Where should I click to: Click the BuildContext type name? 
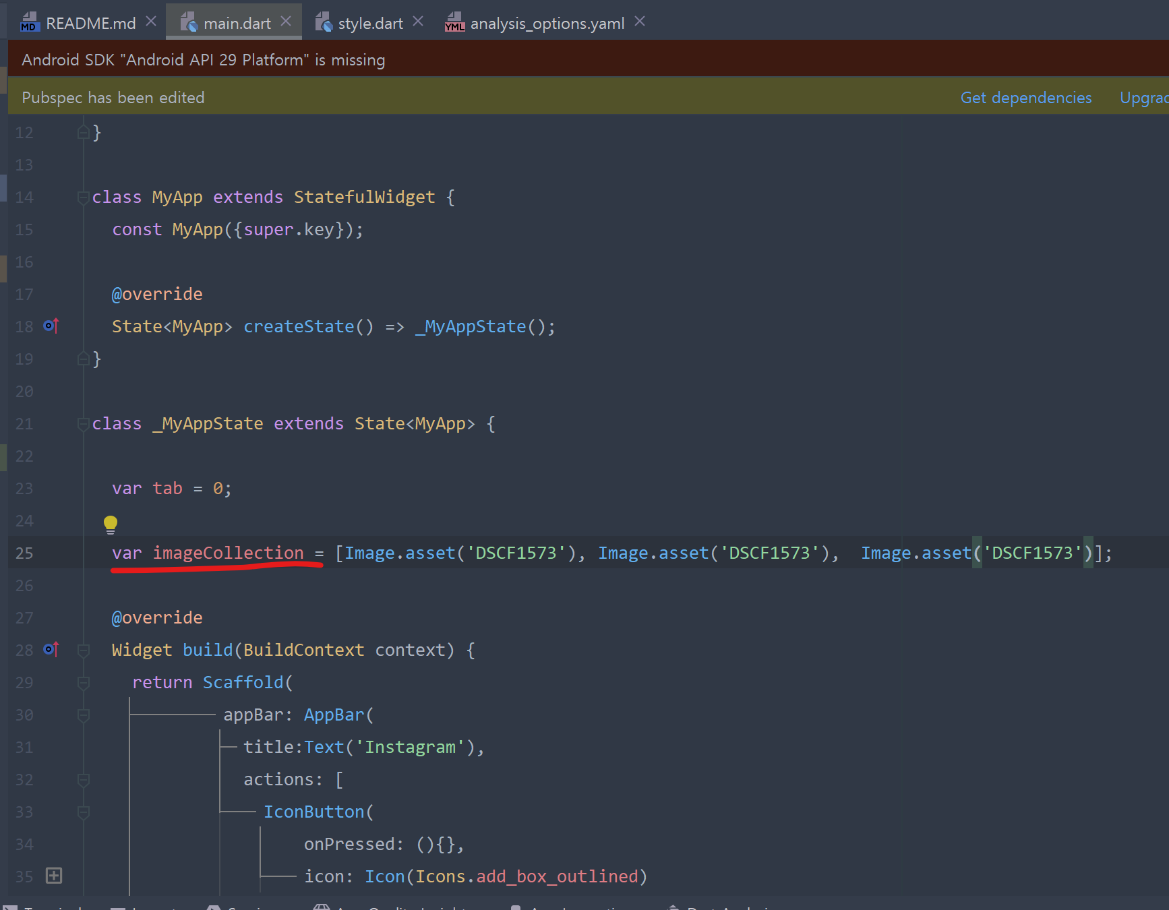coord(304,650)
